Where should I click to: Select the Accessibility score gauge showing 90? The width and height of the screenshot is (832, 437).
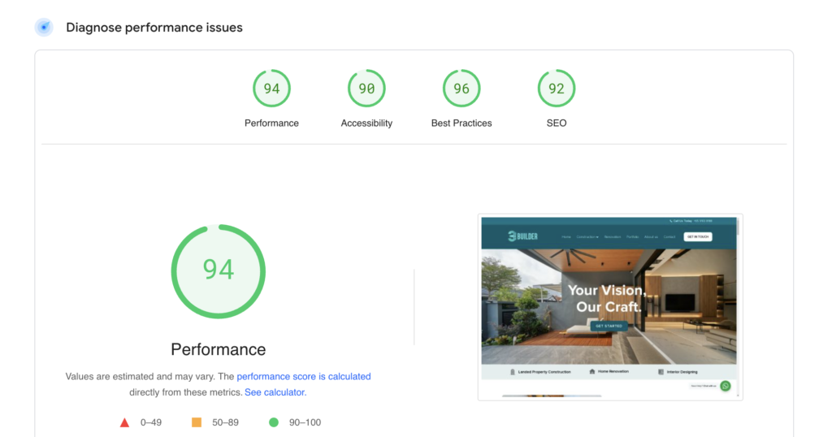366,89
